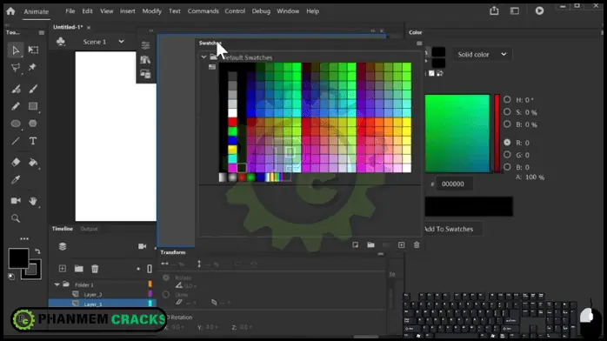607x341 pixels.
Task: Click Add To Swatches button
Action: pyautogui.click(x=449, y=229)
